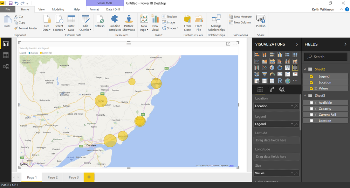Click the Search box in Fields pane

(326, 57)
